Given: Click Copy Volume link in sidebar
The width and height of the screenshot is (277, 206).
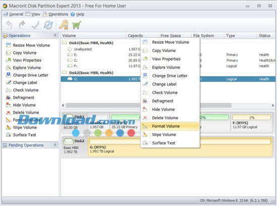Looking at the screenshot, I should click(25, 53).
